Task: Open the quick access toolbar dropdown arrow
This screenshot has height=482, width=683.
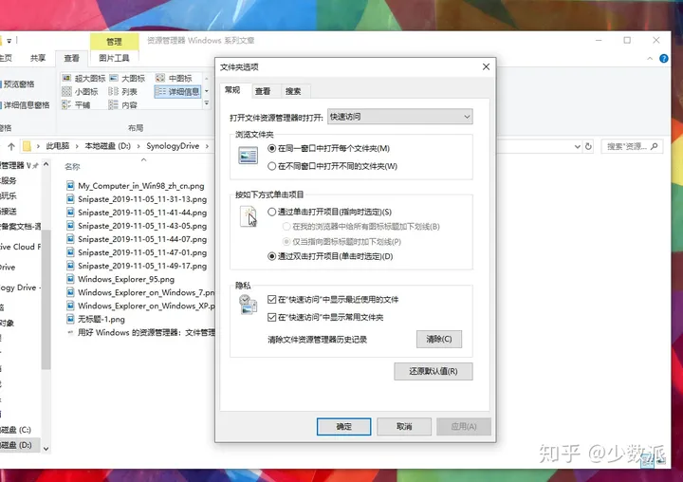Action: pyautogui.click(x=9, y=41)
